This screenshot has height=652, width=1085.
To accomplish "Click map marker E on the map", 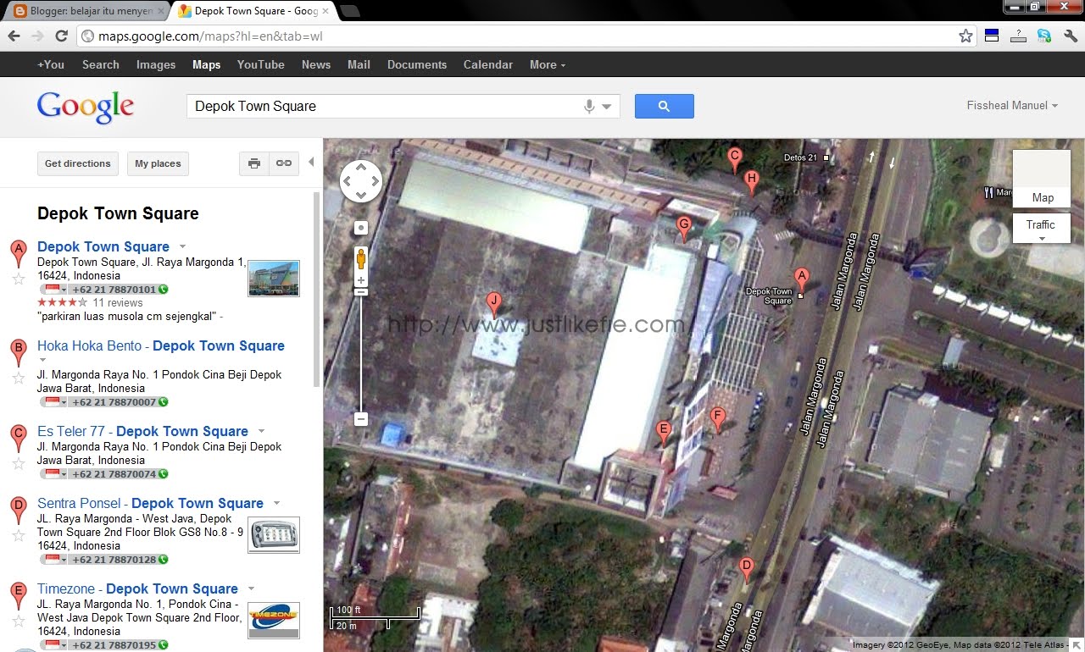I will coord(665,433).
